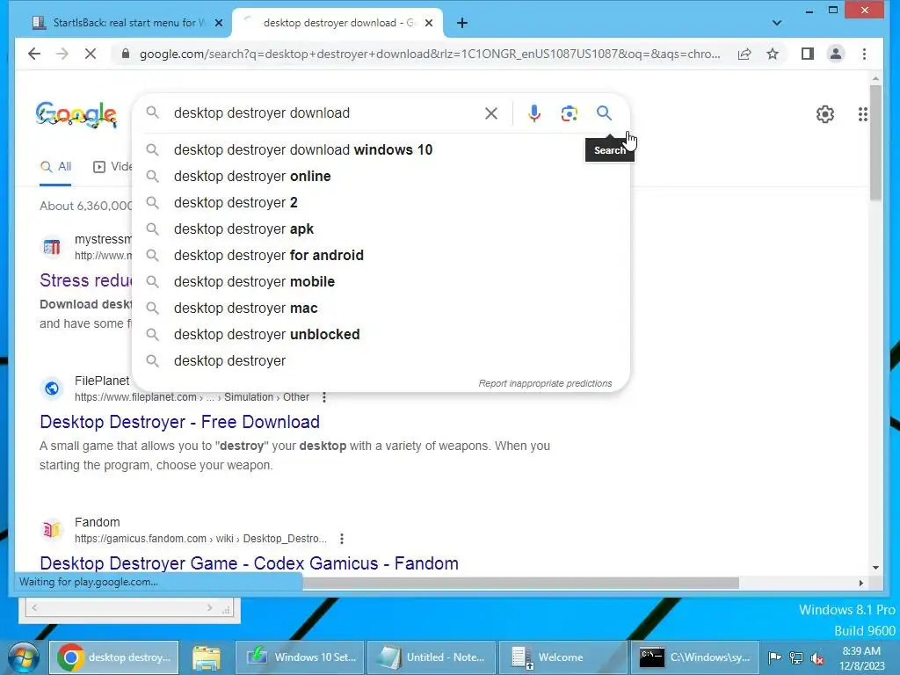Image resolution: width=900 pixels, height=675 pixels.
Task: Open Google quick settings gear
Action: [x=824, y=114]
